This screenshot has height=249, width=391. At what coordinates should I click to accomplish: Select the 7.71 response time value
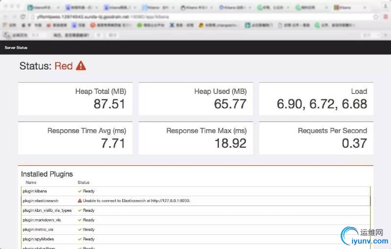click(x=113, y=143)
